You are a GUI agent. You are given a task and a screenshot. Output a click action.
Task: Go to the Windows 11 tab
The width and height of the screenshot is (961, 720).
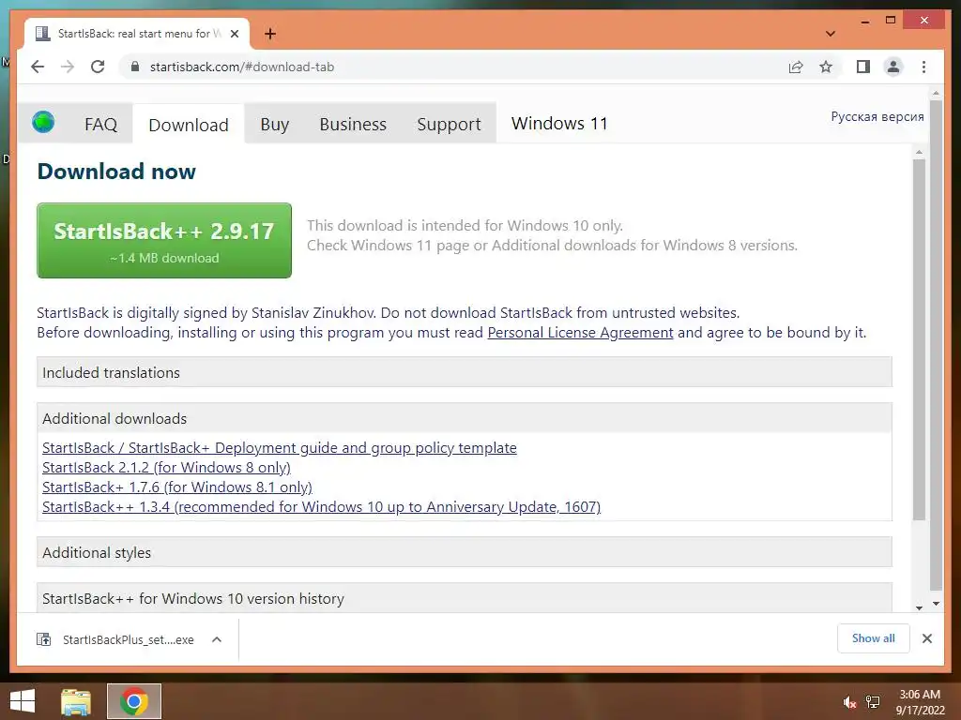pos(559,124)
